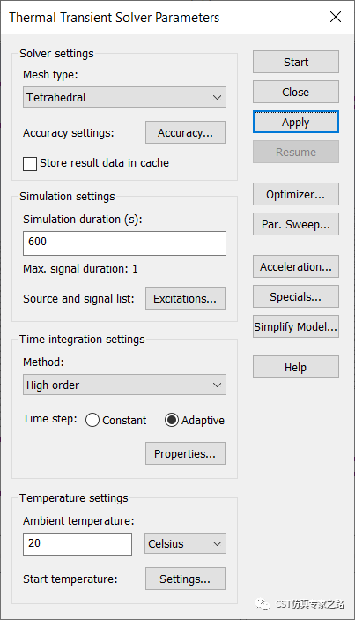Expand the High order method dropdown
The height and width of the screenshot is (620, 355).
click(x=124, y=385)
